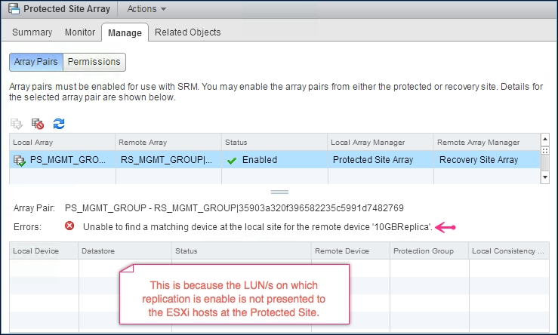558x335 pixels.
Task: Click the array pairs scrollbar down arrow
Action: 545,177
